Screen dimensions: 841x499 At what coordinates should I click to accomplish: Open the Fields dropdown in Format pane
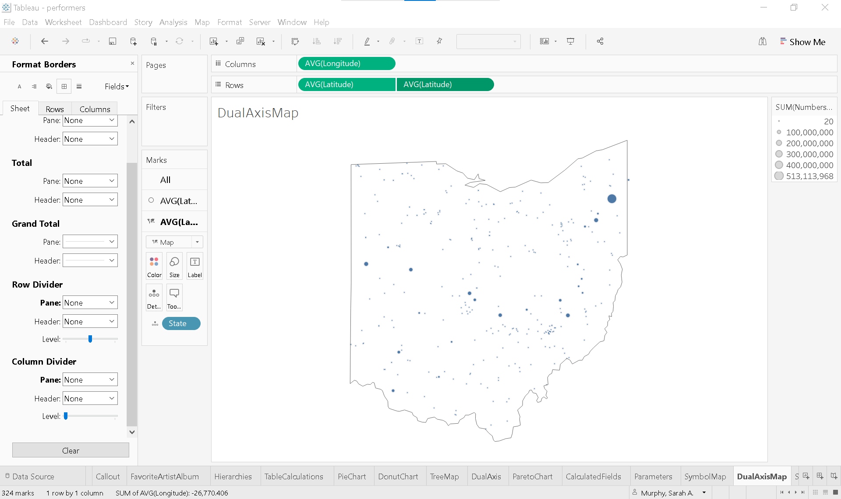[117, 86]
